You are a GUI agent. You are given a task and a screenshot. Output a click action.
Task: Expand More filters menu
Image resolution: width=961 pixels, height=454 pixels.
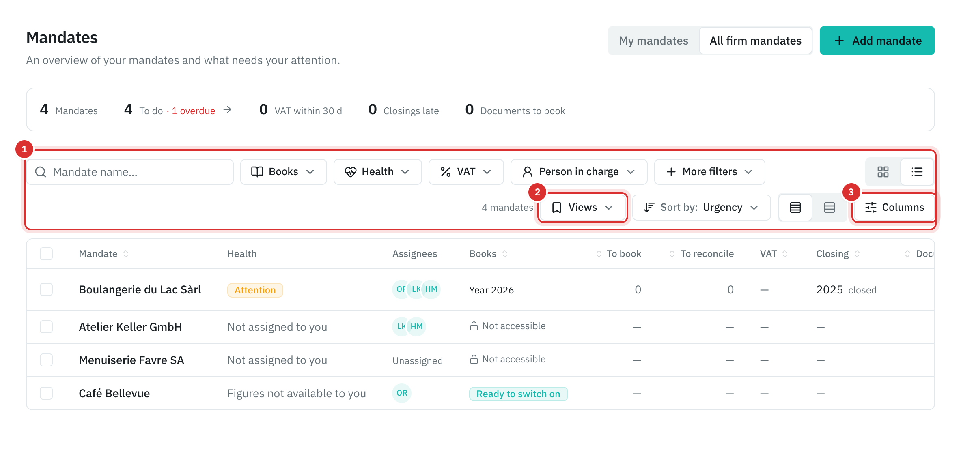click(709, 172)
